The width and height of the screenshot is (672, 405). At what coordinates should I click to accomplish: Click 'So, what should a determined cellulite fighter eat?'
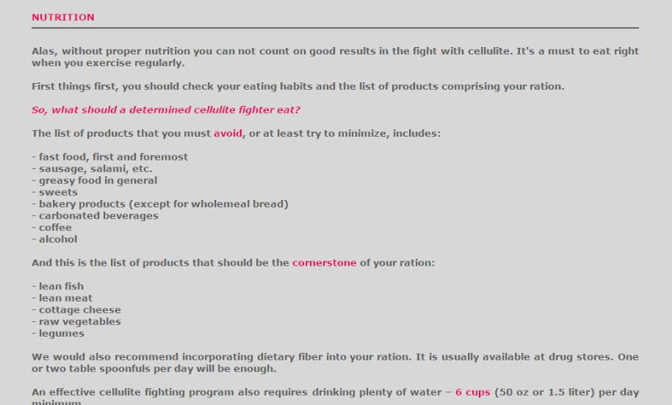[165, 110]
